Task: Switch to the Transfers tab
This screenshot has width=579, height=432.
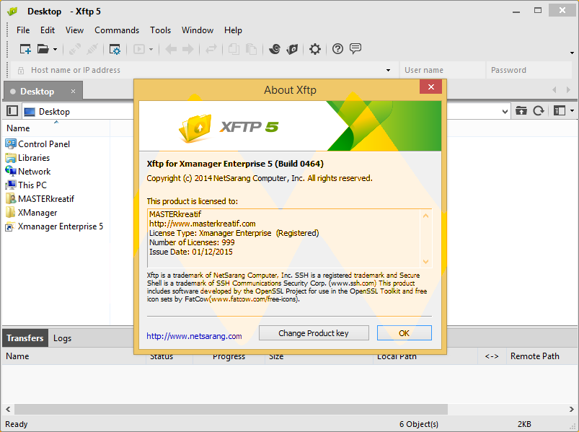Action: point(25,338)
